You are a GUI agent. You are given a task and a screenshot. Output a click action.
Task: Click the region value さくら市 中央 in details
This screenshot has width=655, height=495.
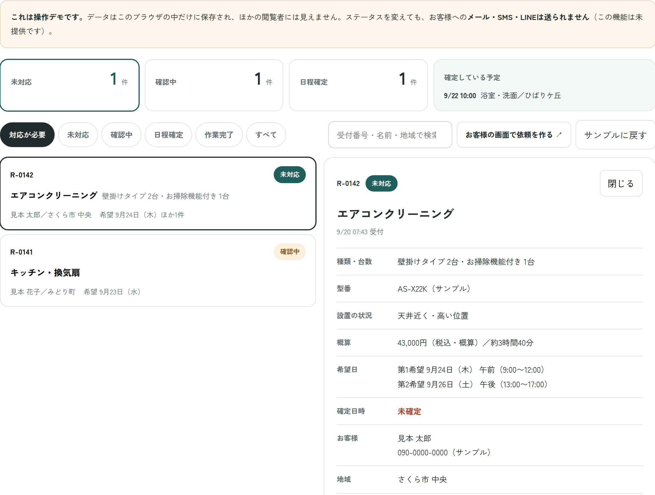(422, 479)
